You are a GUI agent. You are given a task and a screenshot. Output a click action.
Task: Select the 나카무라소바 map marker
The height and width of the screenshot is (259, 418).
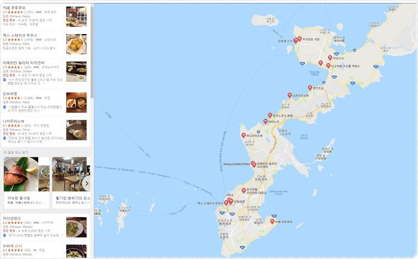(x=290, y=95)
